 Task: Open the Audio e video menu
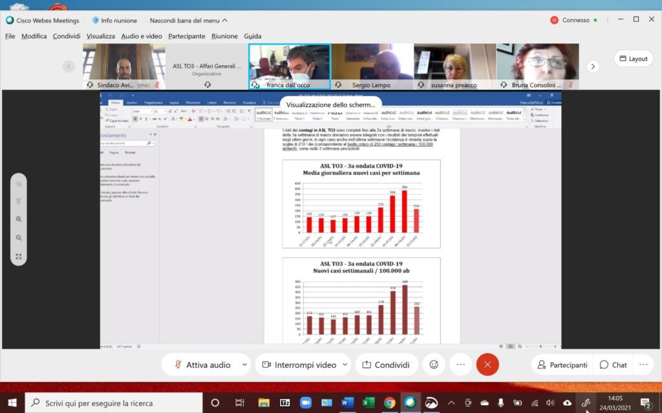[142, 36]
